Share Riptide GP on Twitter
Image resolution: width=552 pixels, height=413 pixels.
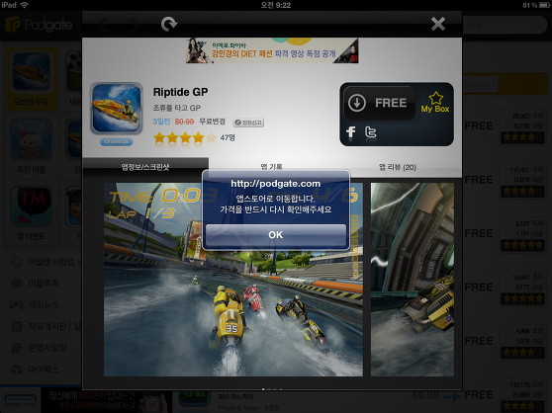(370, 132)
